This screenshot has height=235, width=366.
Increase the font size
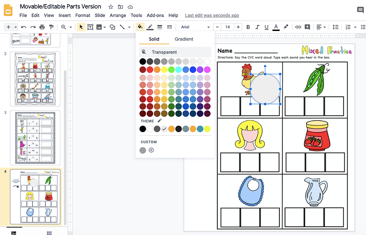(x=238, y=27)
